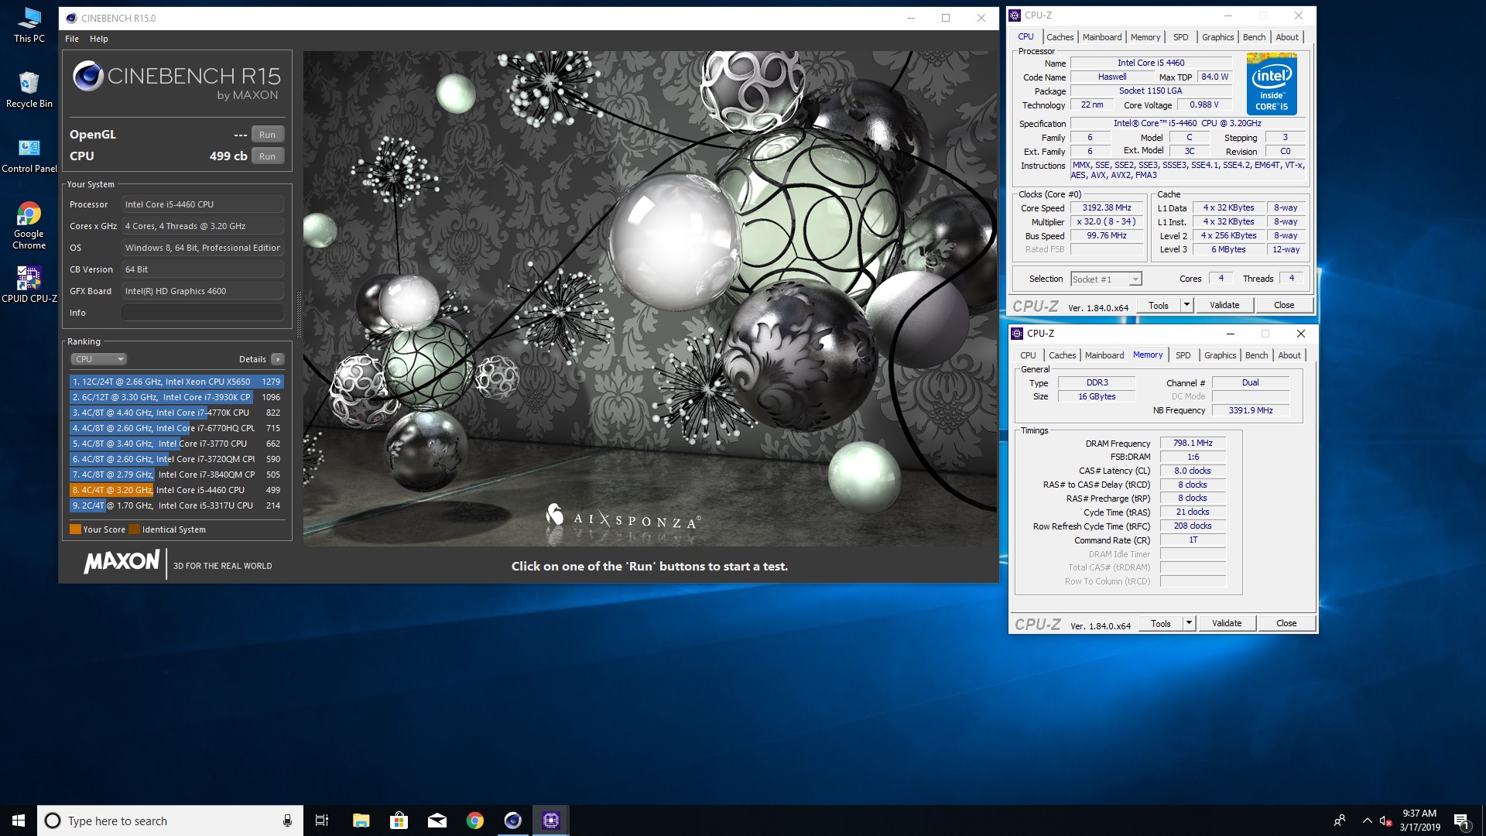
Task: Select ranking entry Core i7-3770
Action: coord(176,444)
